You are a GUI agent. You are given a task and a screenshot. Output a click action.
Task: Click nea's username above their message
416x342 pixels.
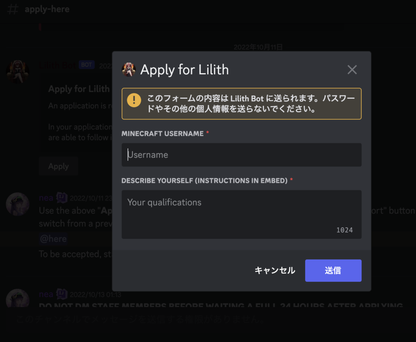pos(45,197)
